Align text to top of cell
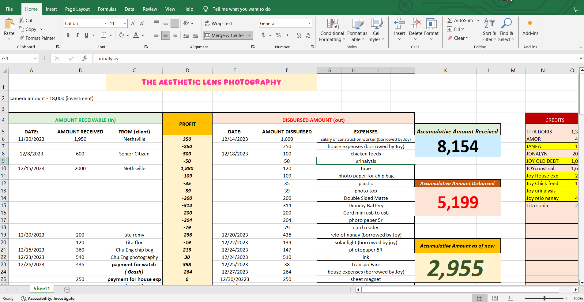Viewport: 584px width, 302px height. (x=156, y=23)
